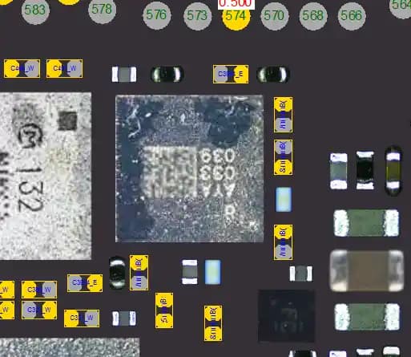Select the topmost vertical footprint right of 033 chip
Viewport: 411px width, 357px height.
(x=283, y=115)
